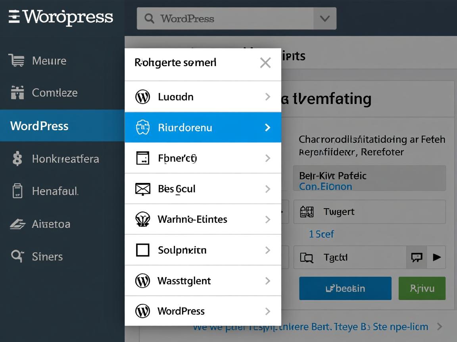Screen dimensions: 457x342
Task: Select the WordPress item in left sidebar
Action: point(39,126)
